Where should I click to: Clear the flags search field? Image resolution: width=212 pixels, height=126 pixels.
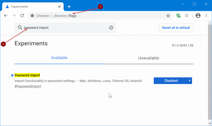click(x=111, y=28)
